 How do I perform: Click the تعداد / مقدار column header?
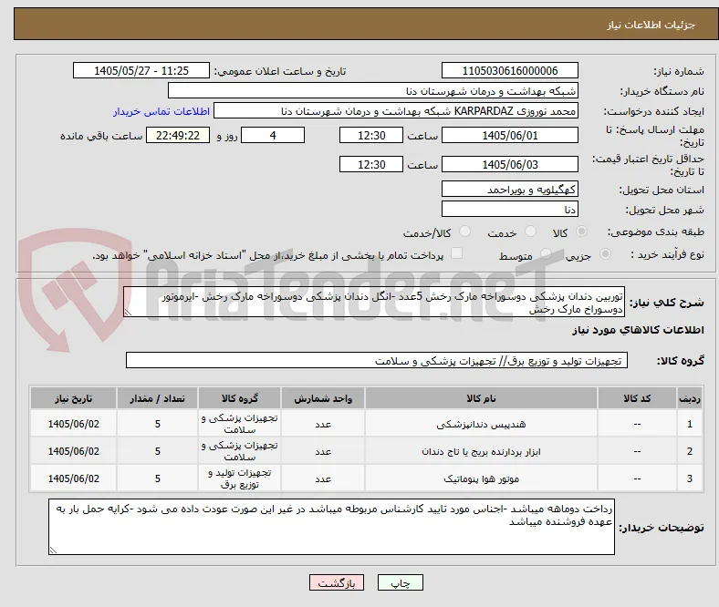click(x=157, y=398)
